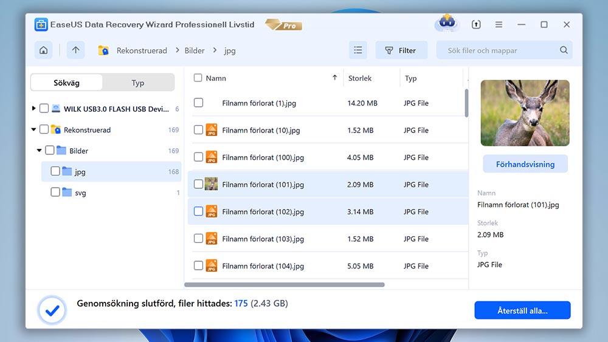Image resolution: width=608 pixels, height=342 pixels.
Task: Click Rekonstruerad in the breadcrumb
Action: (142, 50)
